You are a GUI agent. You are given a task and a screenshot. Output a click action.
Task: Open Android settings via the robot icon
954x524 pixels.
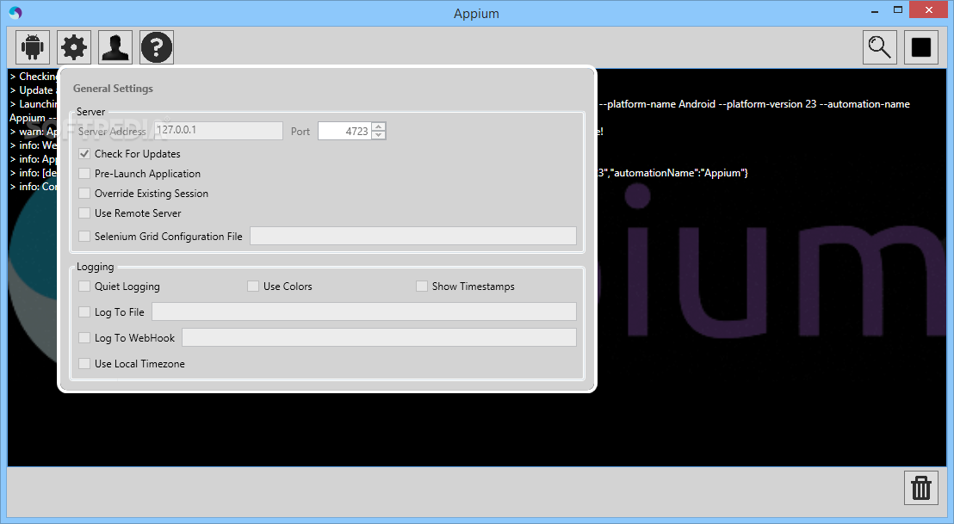tap(32, 46)
